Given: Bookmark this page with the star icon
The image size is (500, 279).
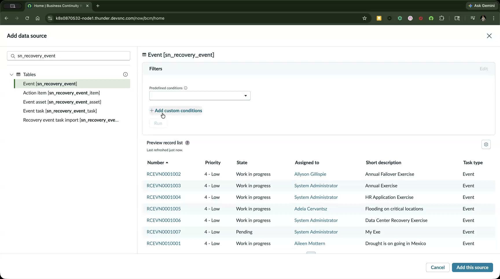Looking at the screenshot, I should click(365, 18).
